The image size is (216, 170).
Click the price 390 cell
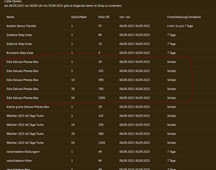(101, 80)
